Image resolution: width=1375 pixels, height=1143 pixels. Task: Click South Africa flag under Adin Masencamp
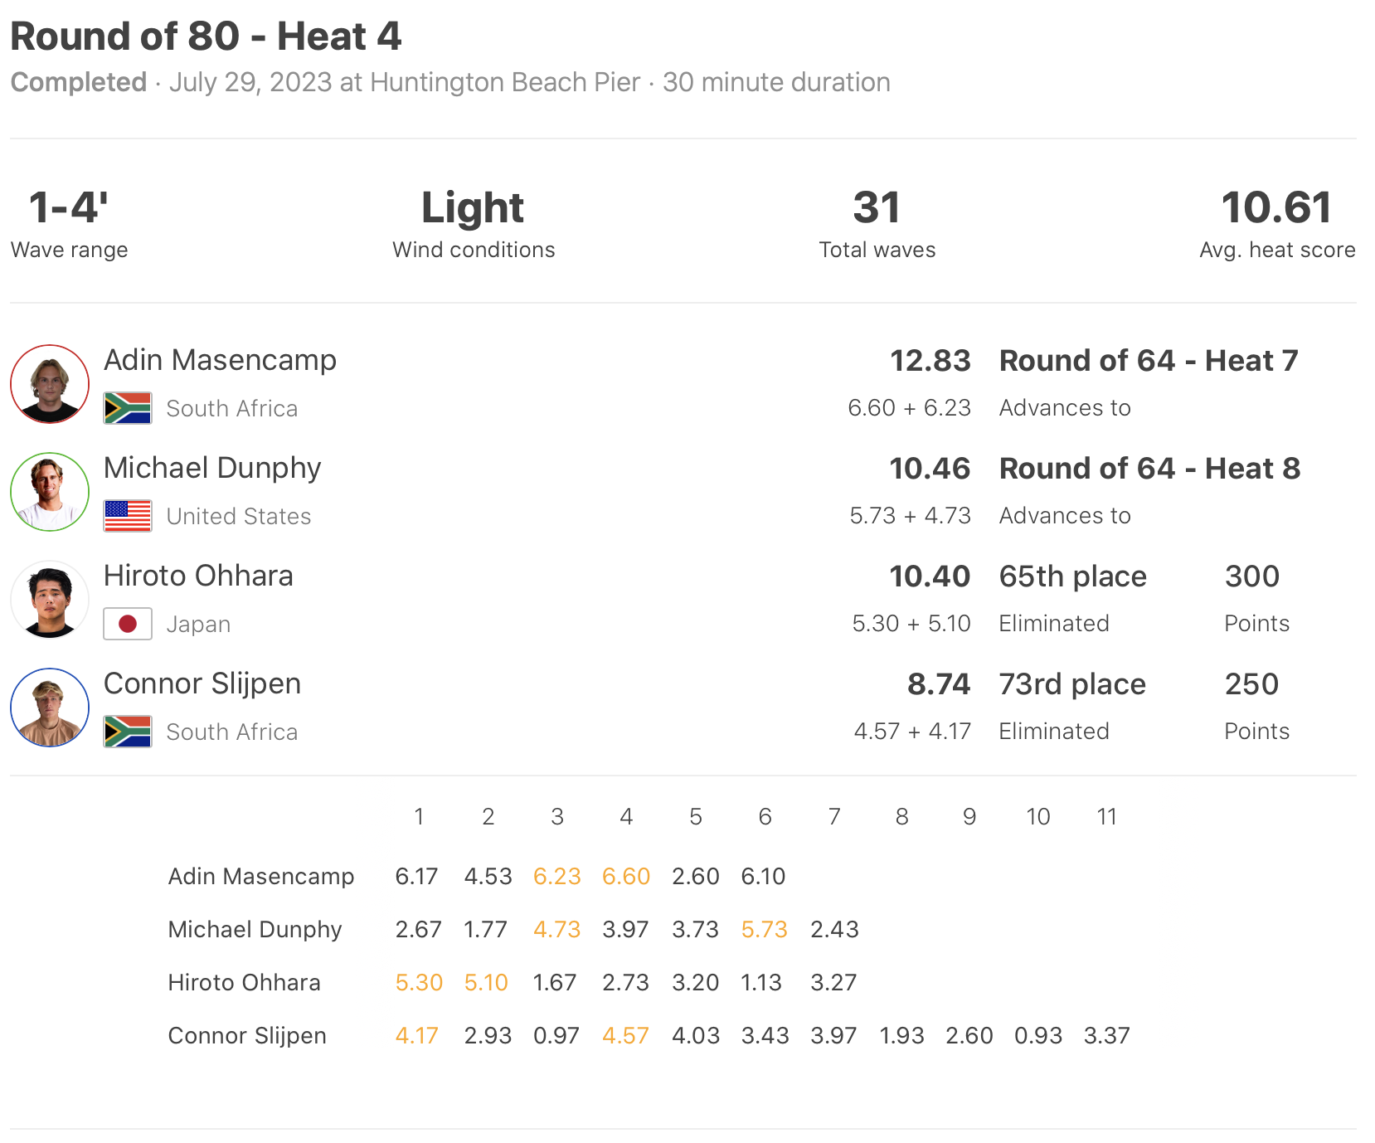coord(128,408)
